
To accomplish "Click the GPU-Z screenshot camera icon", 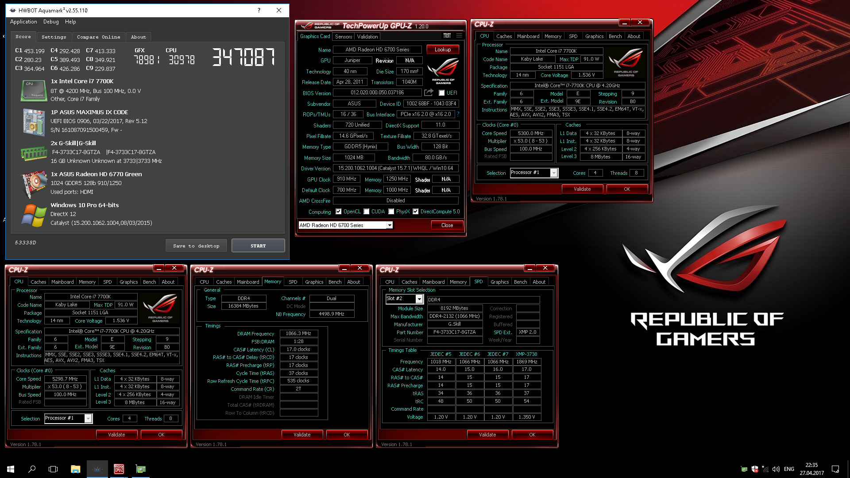I will (447, 36).
